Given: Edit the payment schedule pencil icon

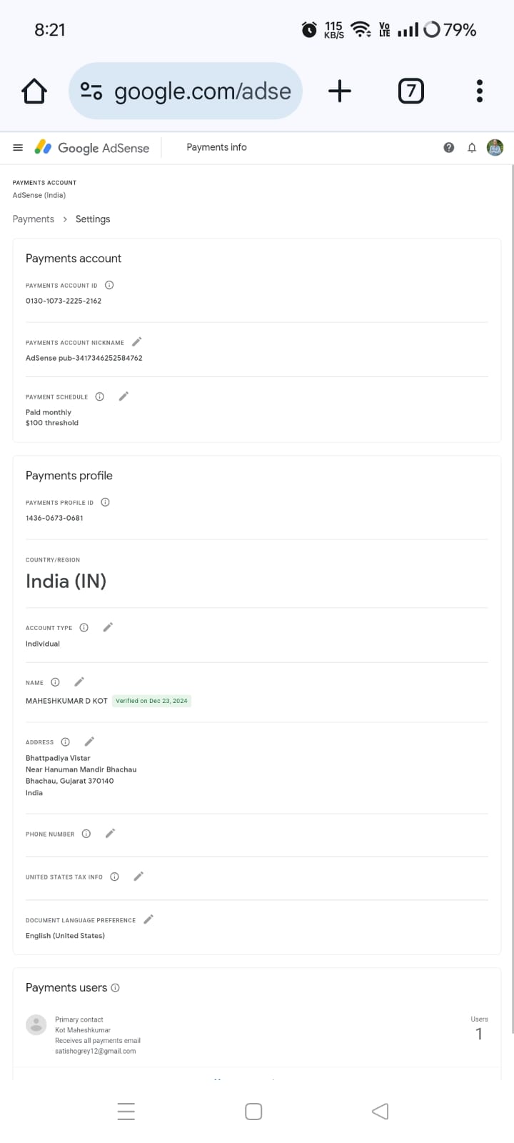Looking at the screenshot, I should [124, 396].
